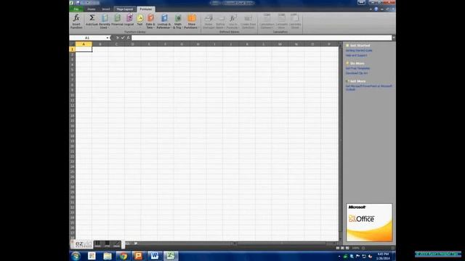Open the Math & Trig functions menu
Screen dimensions: 465x261
177,21
